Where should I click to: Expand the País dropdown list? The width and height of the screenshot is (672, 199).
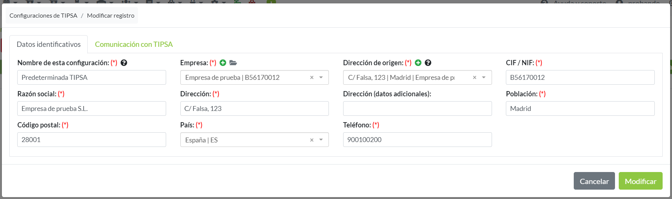[321, 140]
